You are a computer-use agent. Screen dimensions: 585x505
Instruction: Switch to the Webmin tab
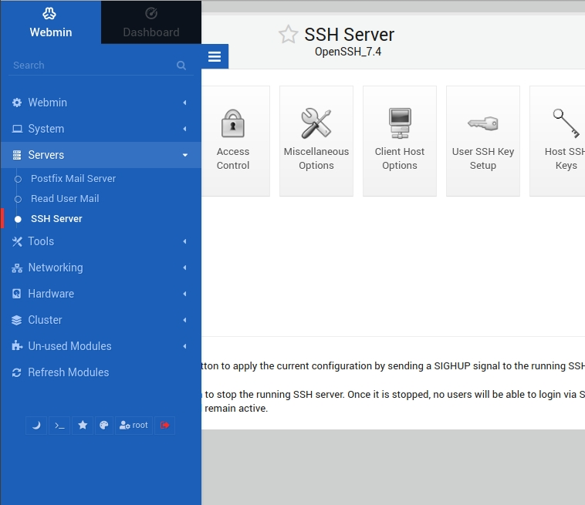tap(51, 22)
